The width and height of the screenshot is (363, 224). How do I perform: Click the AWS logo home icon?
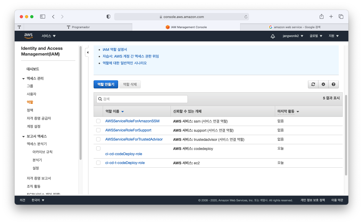[28, 36]
